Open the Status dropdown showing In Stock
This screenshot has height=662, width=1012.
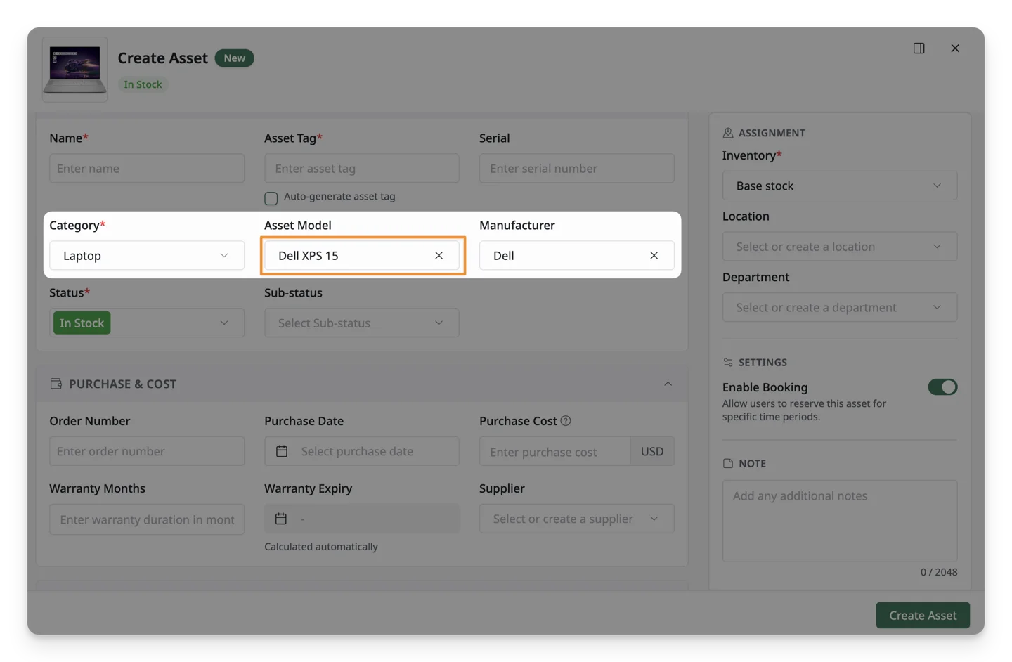[147, 323]
